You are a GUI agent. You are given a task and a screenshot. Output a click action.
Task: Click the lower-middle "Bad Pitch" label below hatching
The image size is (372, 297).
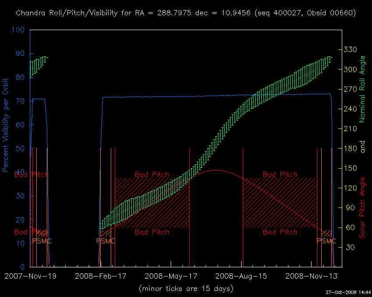(151, 232)
